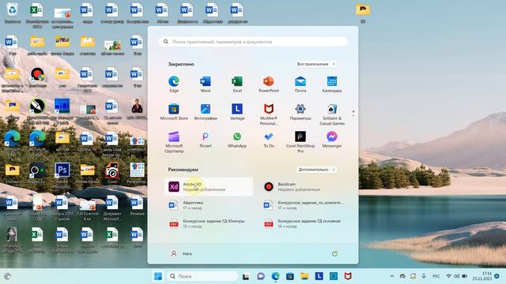Screen dimensions: 506x284
Task: Click the Дополнительно button
Action: tap(316, 170)
